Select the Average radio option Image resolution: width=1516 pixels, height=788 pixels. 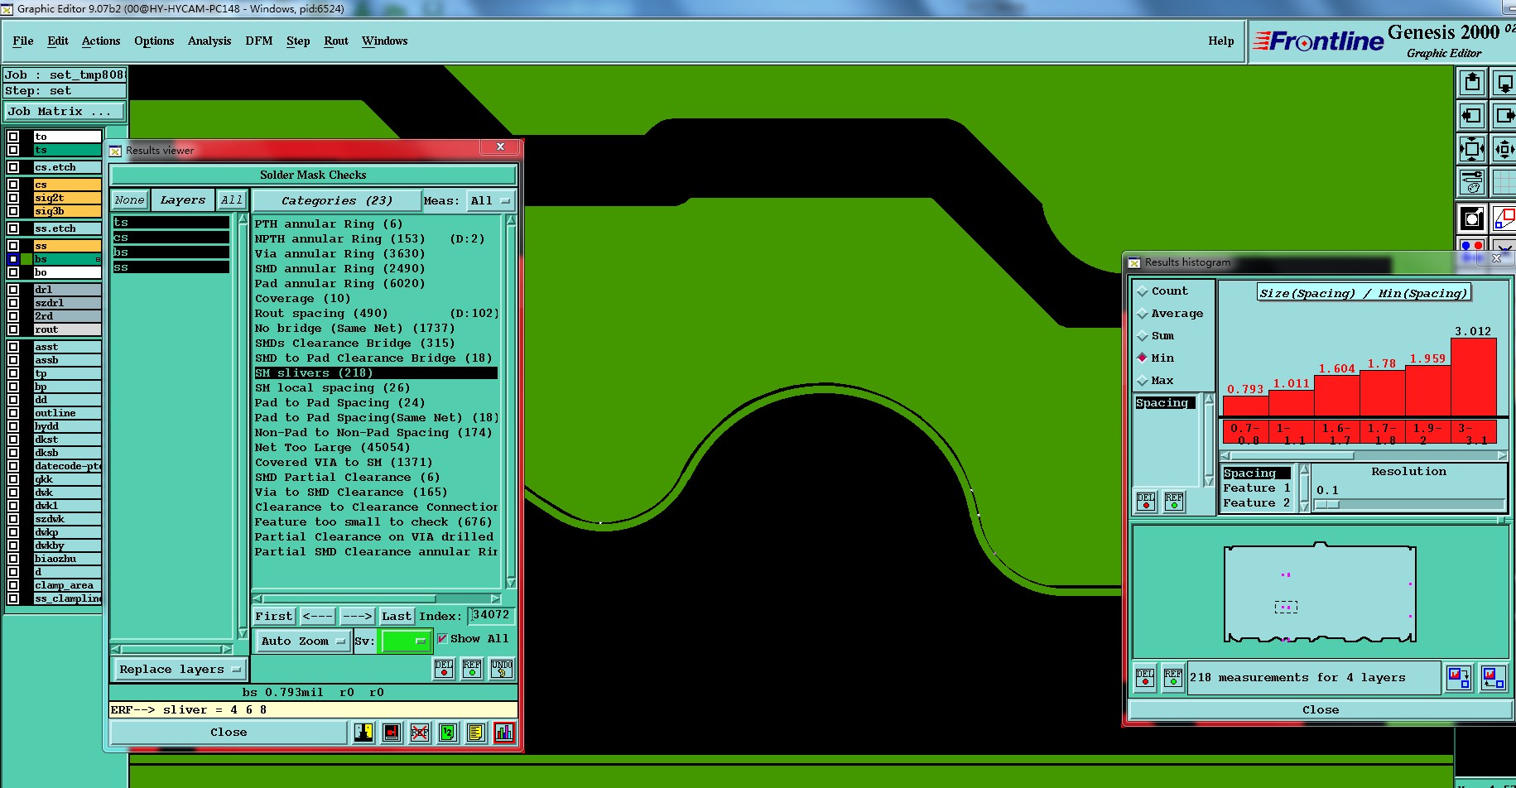coord(1170,314)
